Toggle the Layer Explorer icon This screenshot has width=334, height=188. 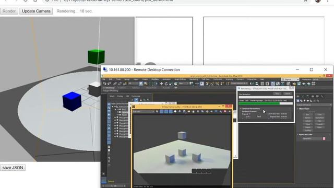coord(267,84)
